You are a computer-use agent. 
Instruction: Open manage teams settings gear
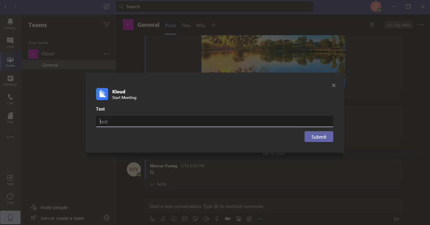(x=107, y=218)
